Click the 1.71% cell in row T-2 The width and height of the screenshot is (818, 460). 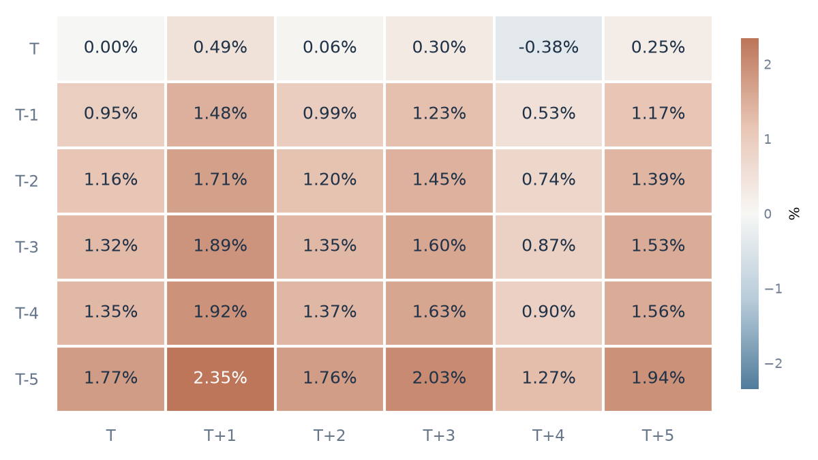220,181
